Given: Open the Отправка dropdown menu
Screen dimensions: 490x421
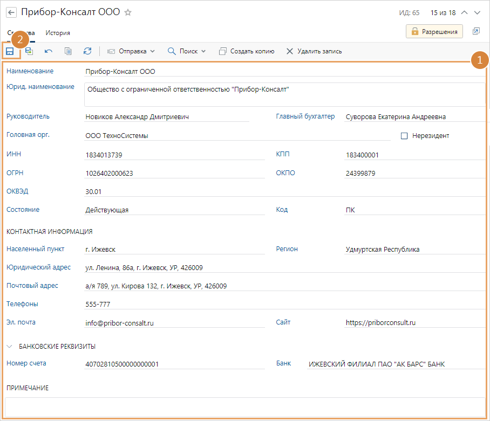Looking at the screenshot, I should 131,51.
